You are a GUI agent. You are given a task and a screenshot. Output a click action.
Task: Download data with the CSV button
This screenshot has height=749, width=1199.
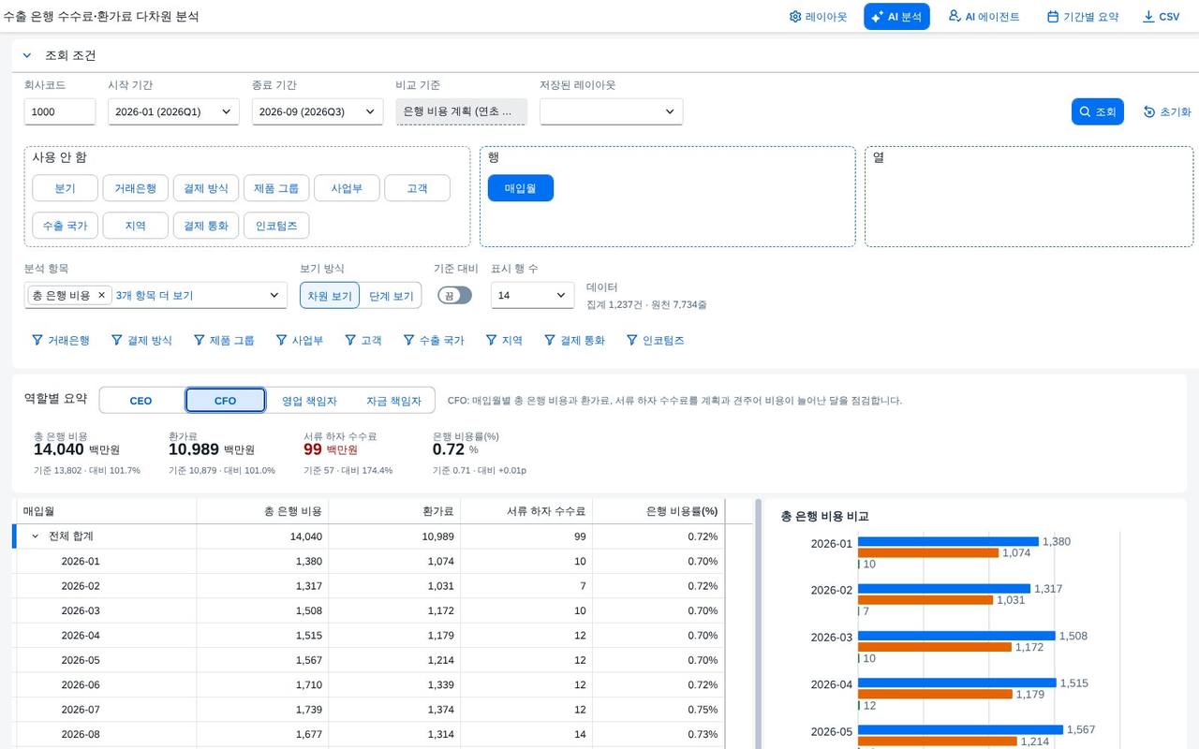click(x=1162, y=17)
